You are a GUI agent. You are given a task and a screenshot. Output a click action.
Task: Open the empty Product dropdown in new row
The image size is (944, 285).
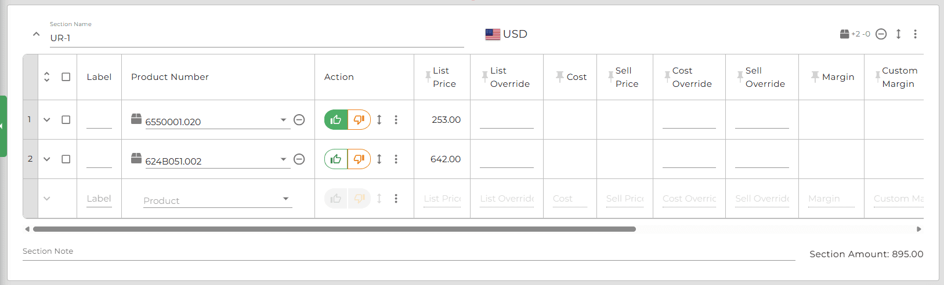[x=285, y=199]
